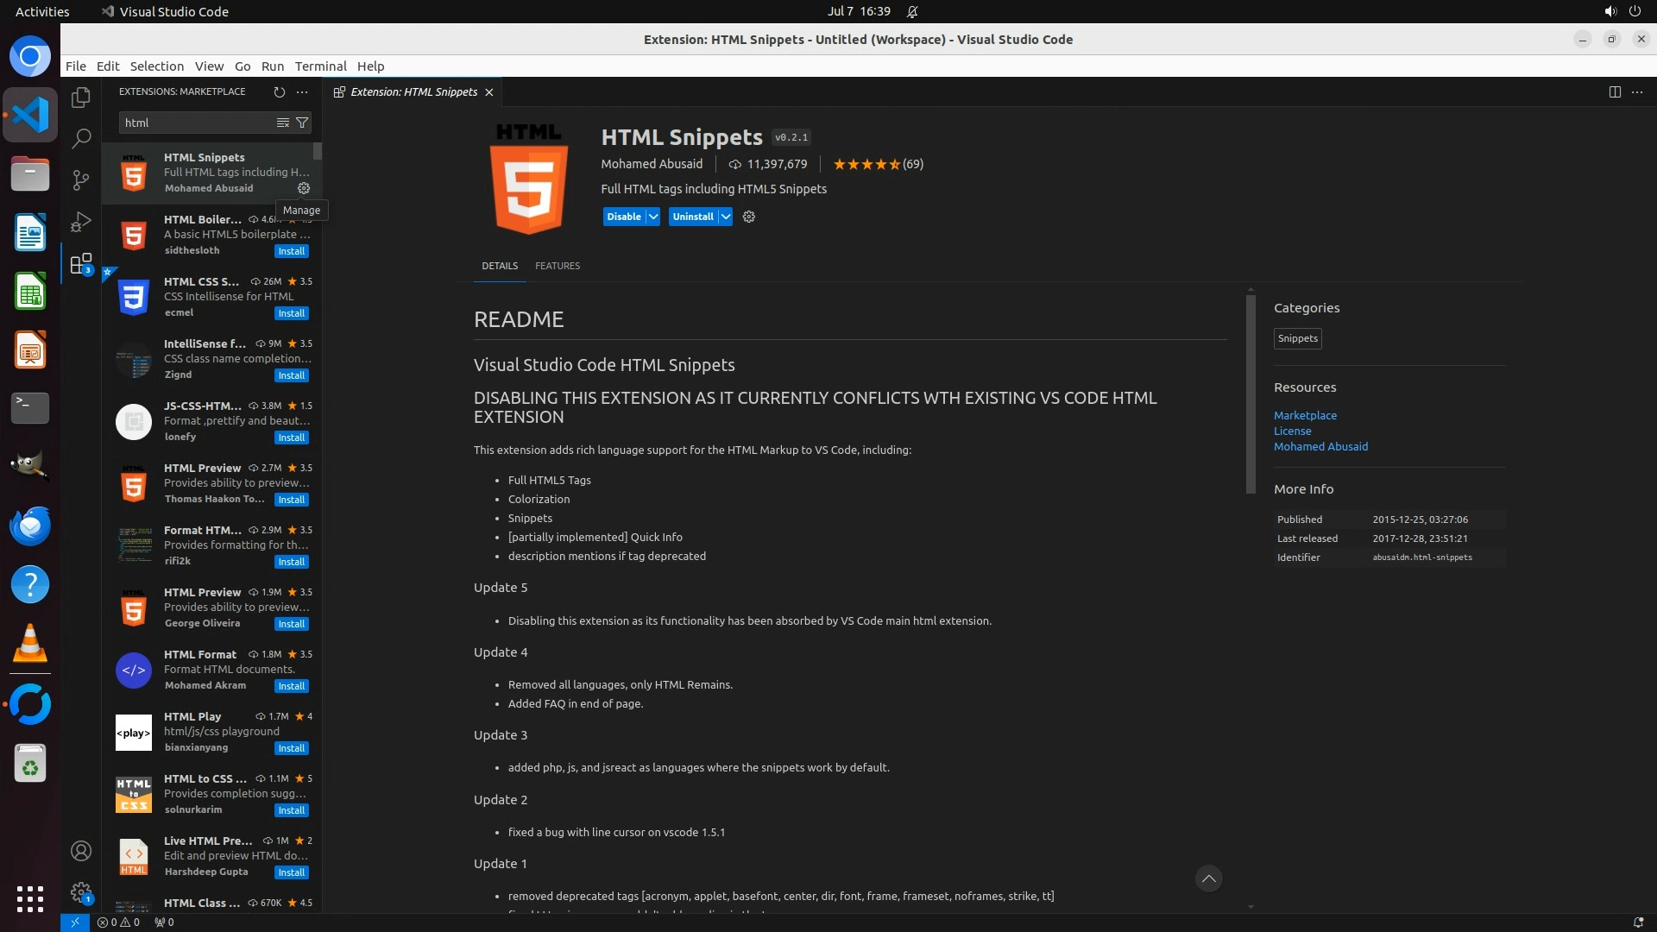Open the Manage gear in activity bar
Screen dimensions: 1657x932
[x=80, y=891]
